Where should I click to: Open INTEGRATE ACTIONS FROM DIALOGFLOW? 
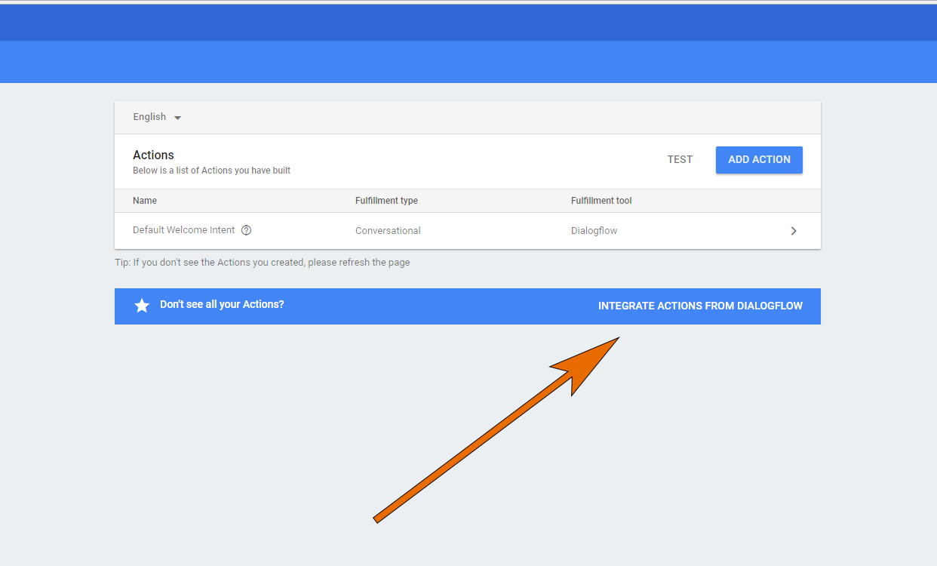(700, 306)
